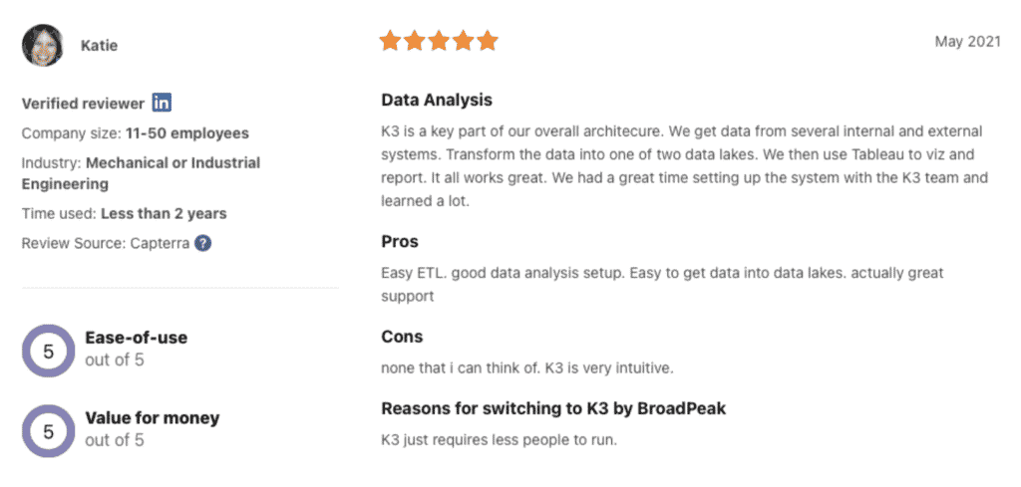Click the second orange rating star
Viewport: 1021px width, 487px height.
[415, 41]
